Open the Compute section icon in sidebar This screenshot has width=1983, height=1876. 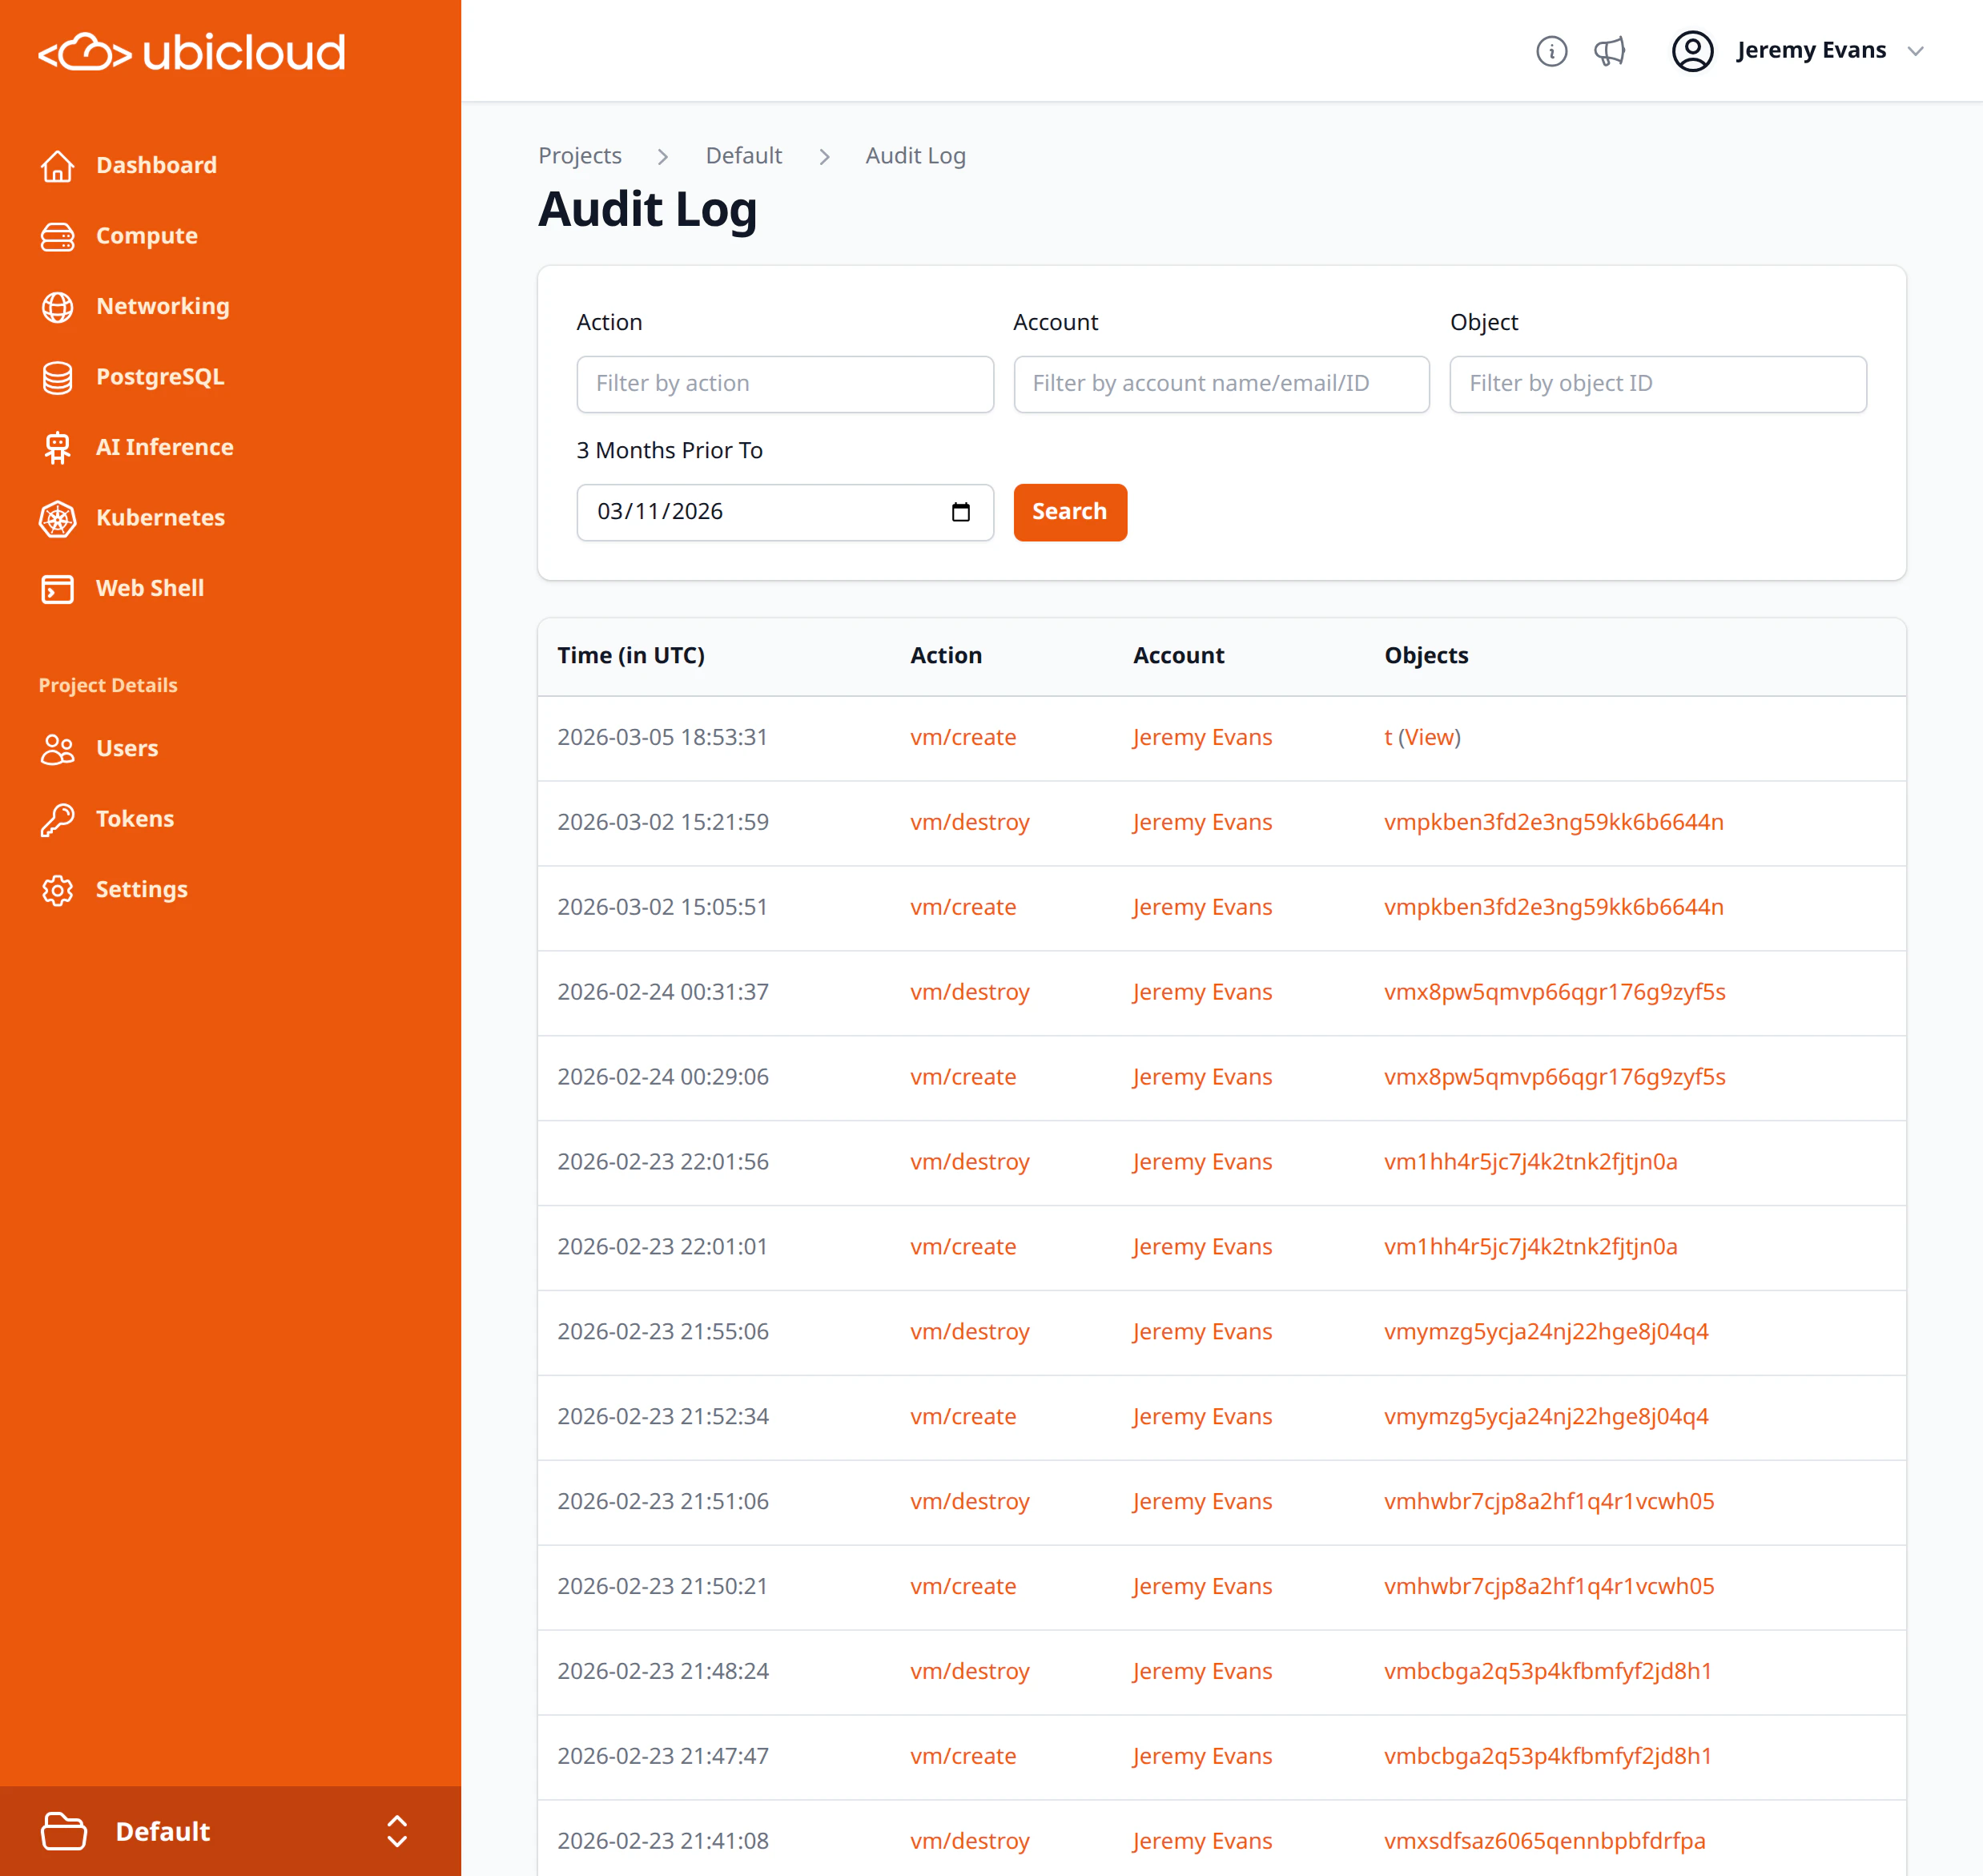tap(58, 236)
